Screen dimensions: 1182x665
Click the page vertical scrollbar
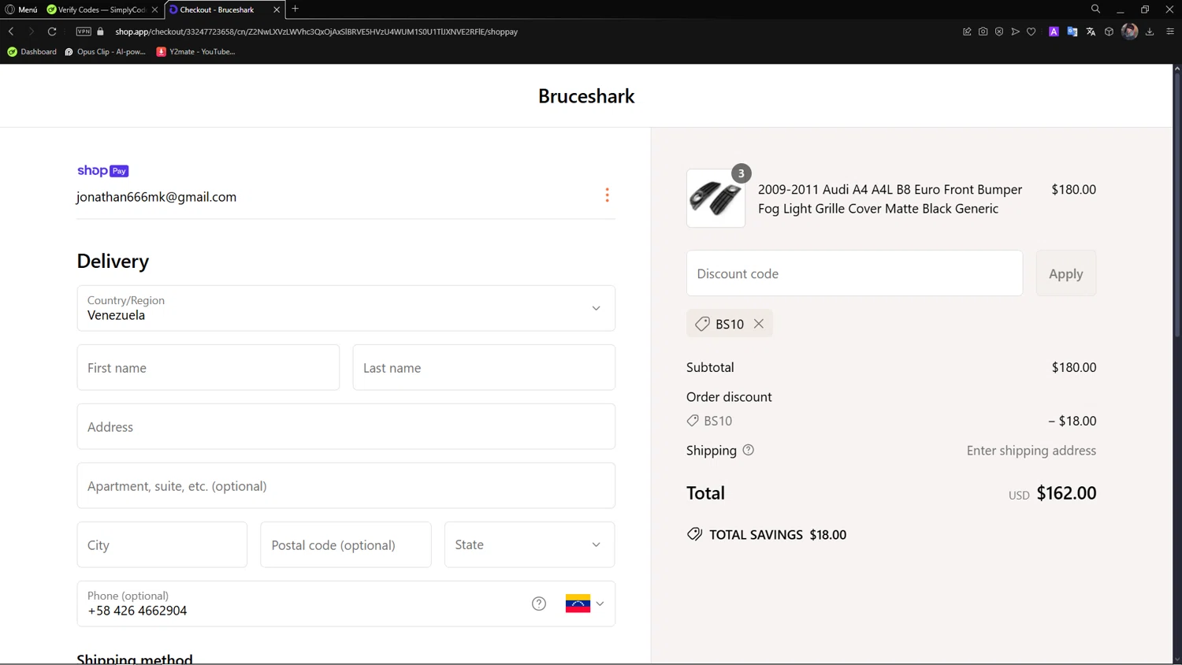click(1177, 205)
